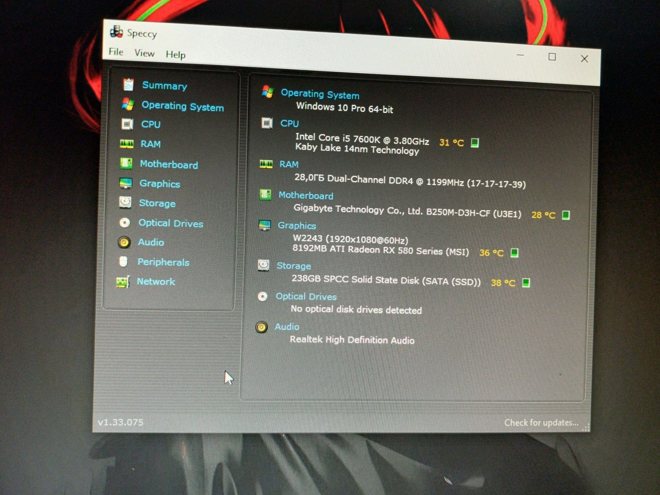
Task: Click the Network card icon in sidebar
Action: click(123, 282)
